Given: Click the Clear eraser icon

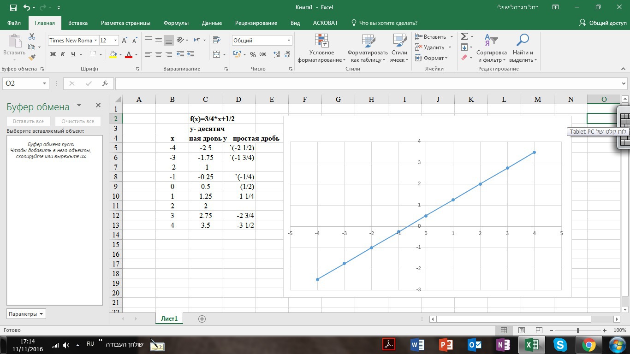Looking at the screenshot, I should tap(464, 58).
